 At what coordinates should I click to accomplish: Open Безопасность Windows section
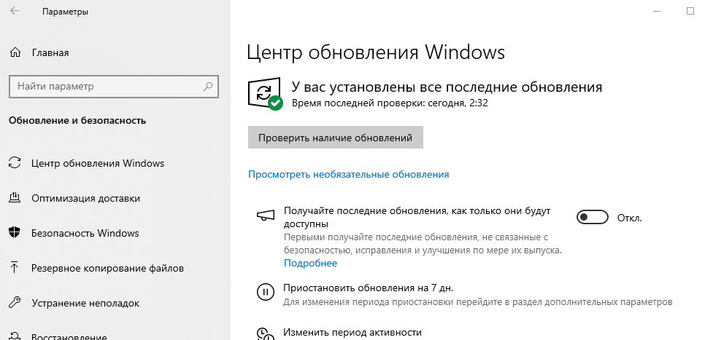pyautogui.click(x=85, y=233)
